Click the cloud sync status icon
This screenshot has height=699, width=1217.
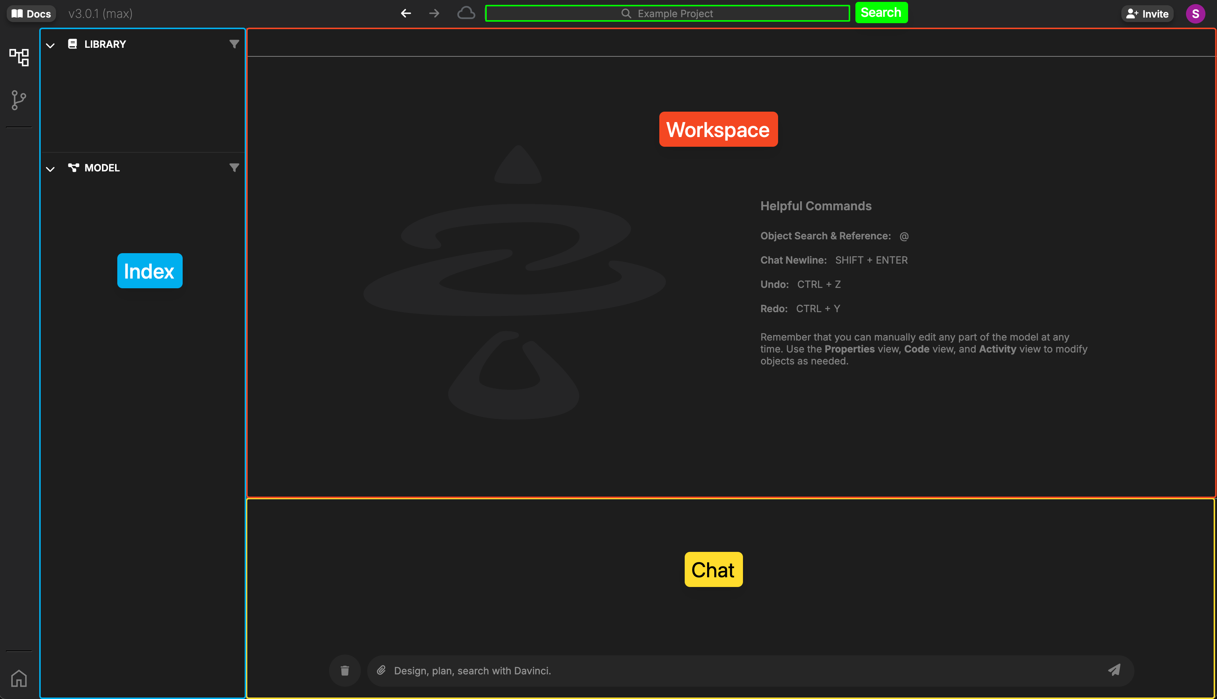coord(465,13)
